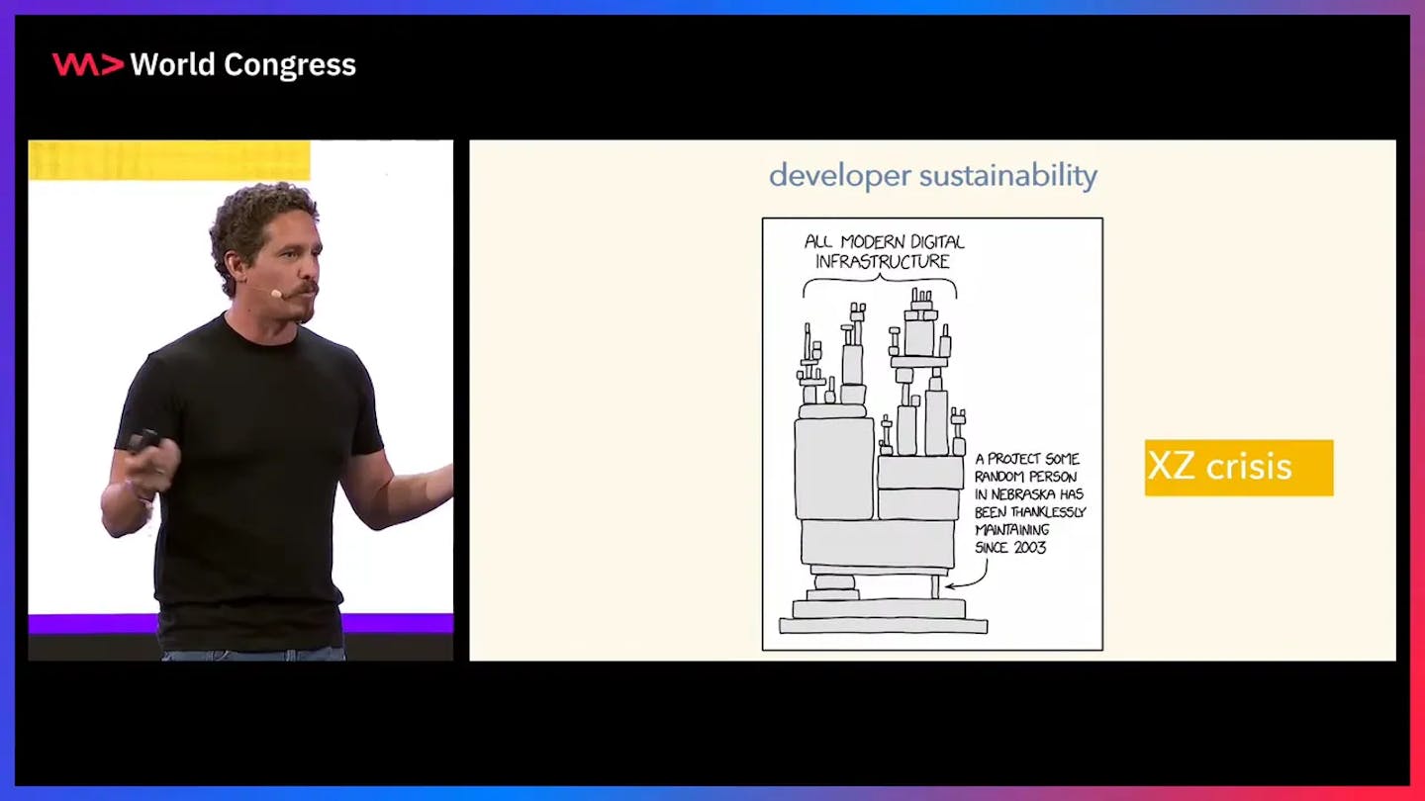The image size is (1425, 801).
Task: Click the purple stripe behind the speaker
Action: coord(396,623)
